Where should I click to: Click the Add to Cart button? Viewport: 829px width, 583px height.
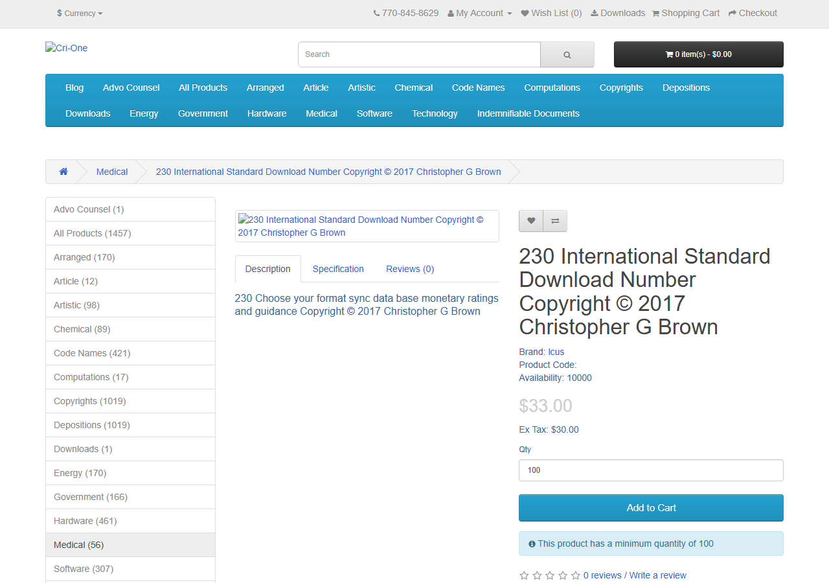(651, 508)
